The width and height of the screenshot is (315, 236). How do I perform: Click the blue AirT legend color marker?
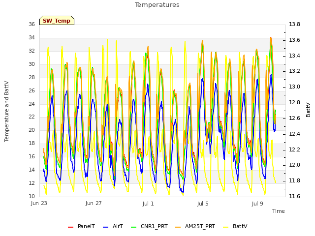click(x=105, y=227)
